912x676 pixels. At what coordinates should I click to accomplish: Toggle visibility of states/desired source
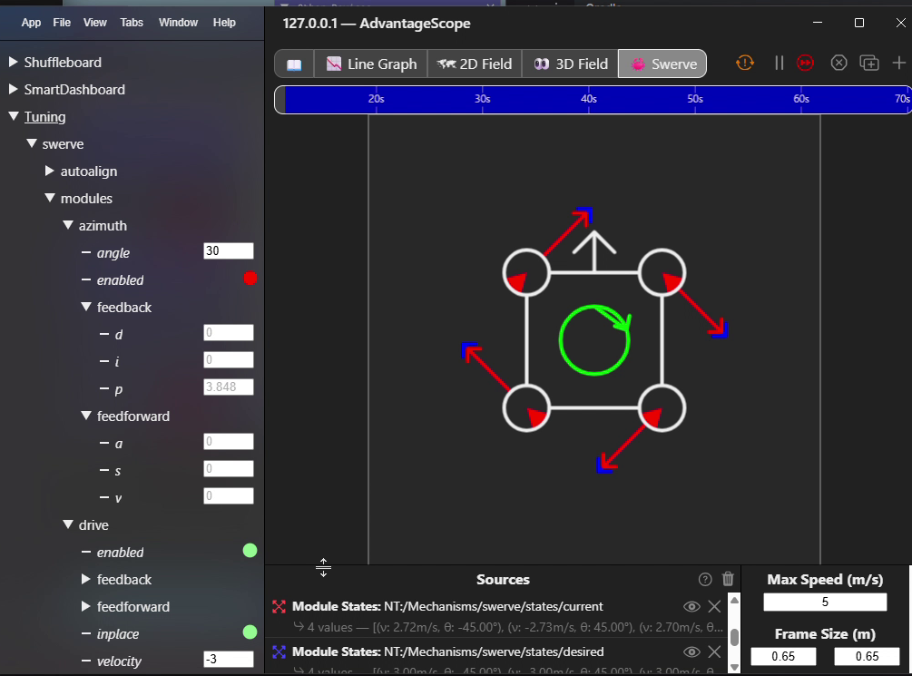(691, 652)
